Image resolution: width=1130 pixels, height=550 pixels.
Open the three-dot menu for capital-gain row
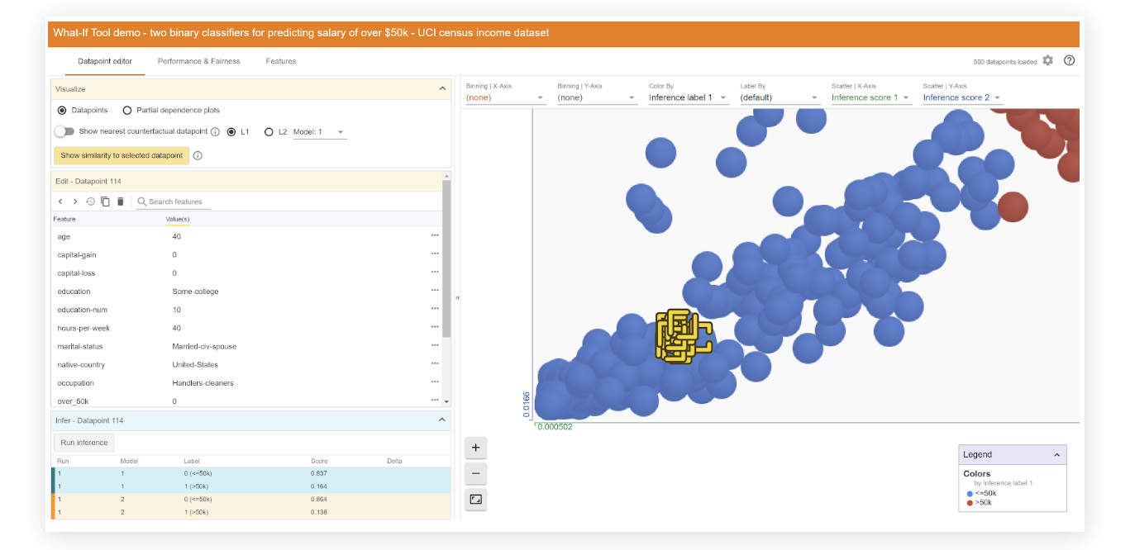[435, 254]
